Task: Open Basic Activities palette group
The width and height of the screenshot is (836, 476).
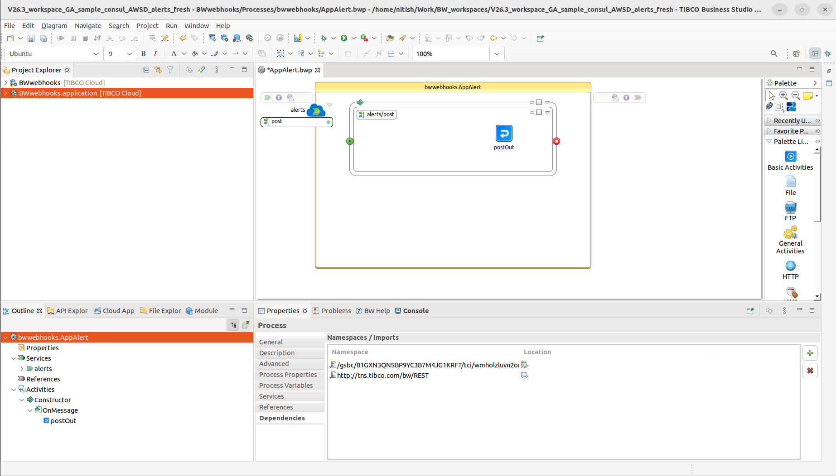Action: [x=790, y=161]
